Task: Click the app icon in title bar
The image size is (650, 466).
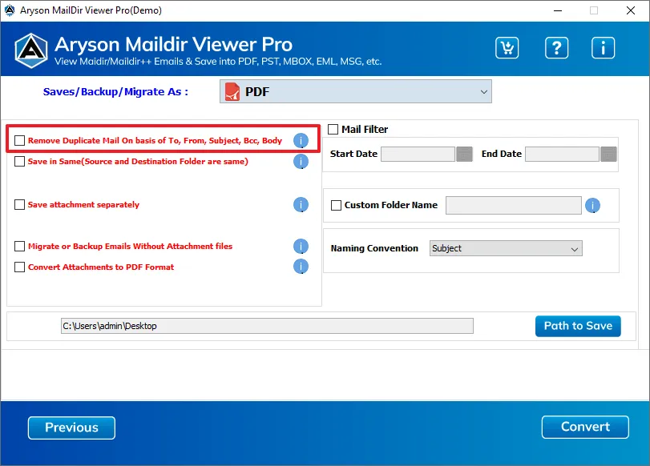Action: 10,10
